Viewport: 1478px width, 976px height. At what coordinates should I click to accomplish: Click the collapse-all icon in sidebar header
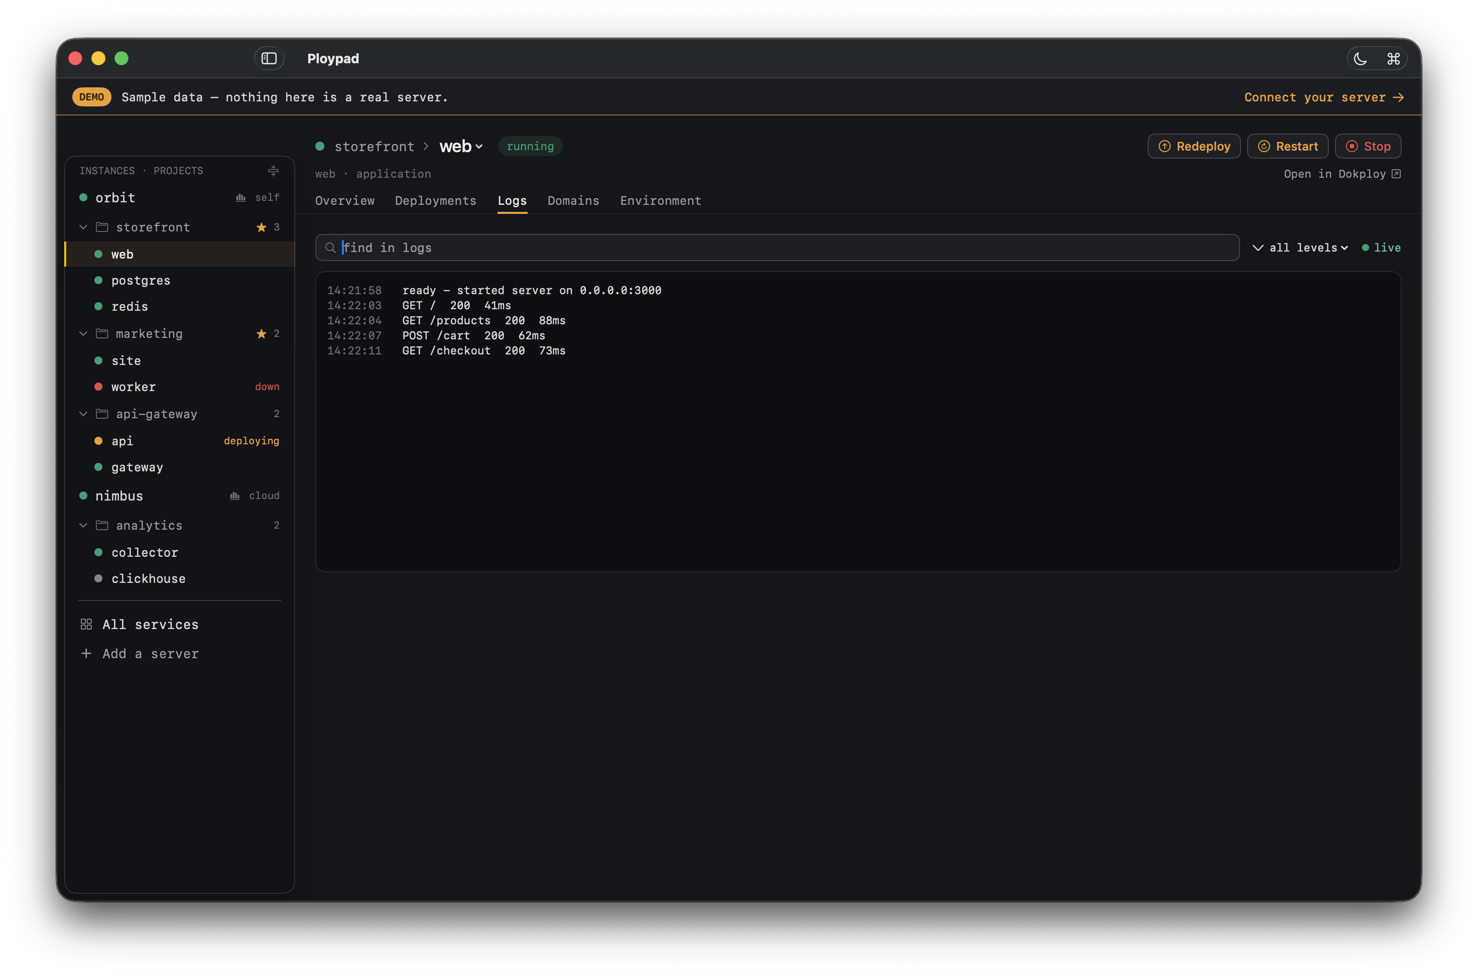[273, 171]
